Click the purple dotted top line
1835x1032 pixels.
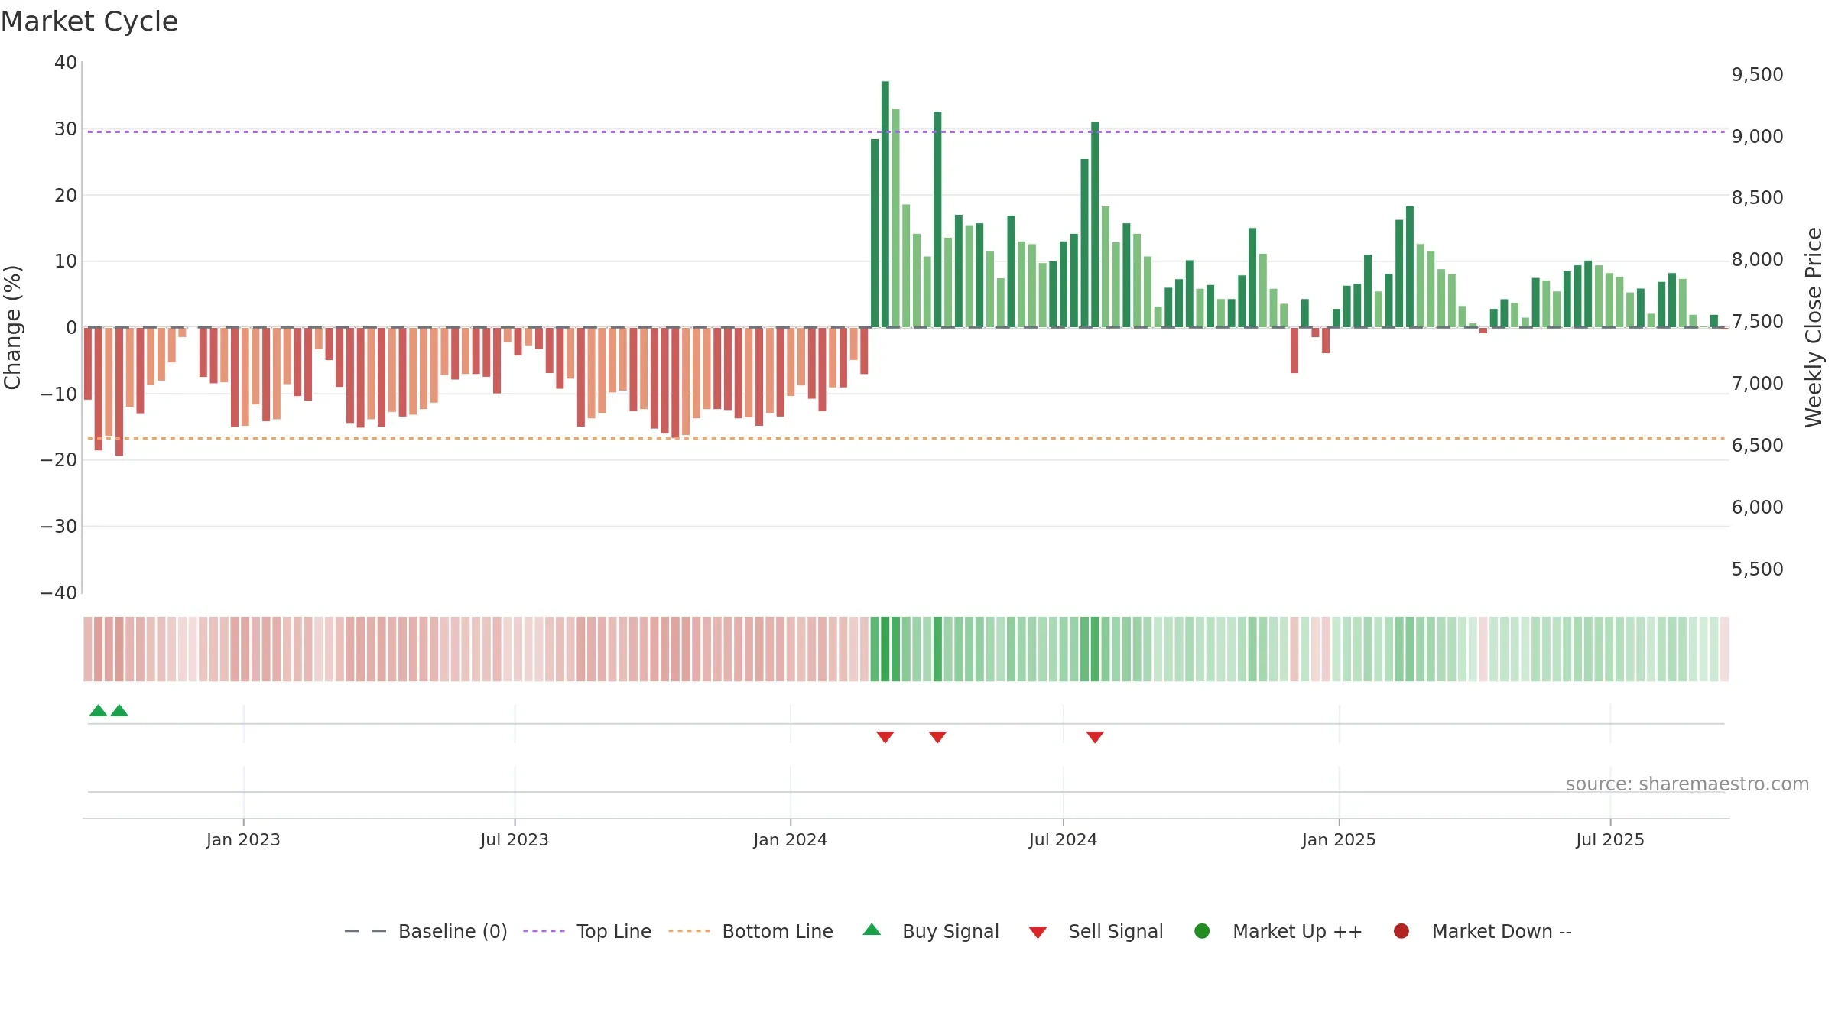[906, 131]
